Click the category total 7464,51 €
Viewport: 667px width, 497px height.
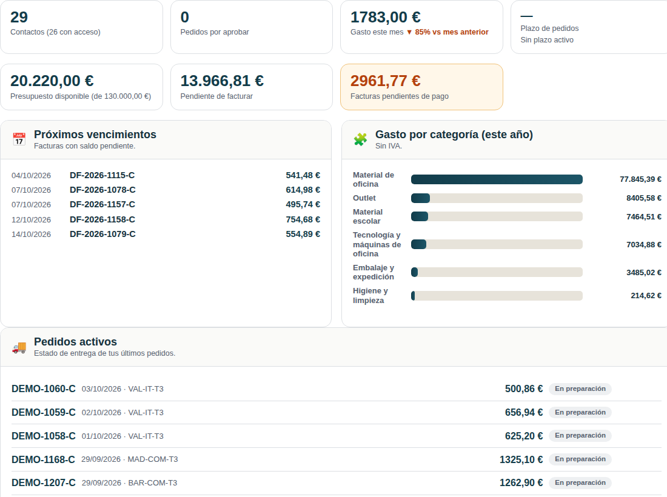(643, 217)
